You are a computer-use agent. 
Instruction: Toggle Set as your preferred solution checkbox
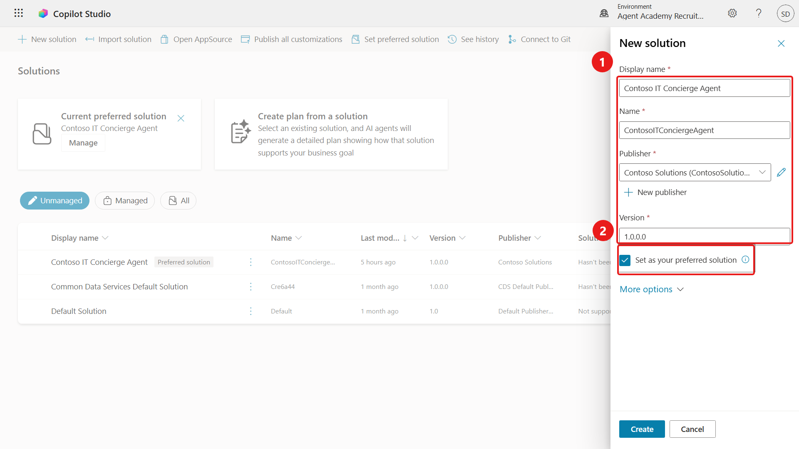pos(625,260)
